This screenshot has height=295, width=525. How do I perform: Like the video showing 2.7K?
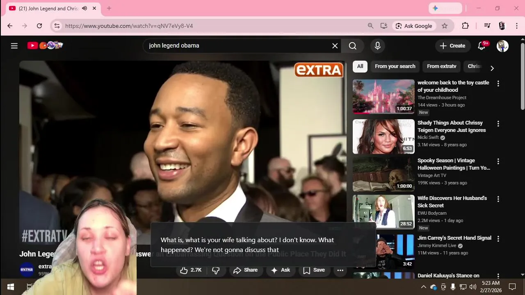tap(191, 270)
